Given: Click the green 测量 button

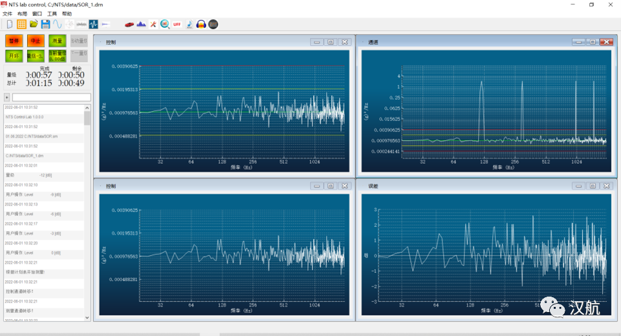Looking at the screenshot, I should click(x=58, y=41).
